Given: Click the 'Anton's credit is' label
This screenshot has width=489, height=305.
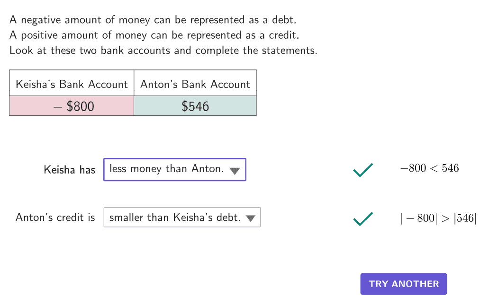Looking at the screenshot, I should (x=55, y=218).
